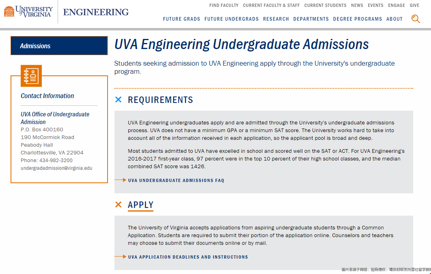Click the Engineering school title
Viewport: 431px width, 274px height.
pos(96,12)
